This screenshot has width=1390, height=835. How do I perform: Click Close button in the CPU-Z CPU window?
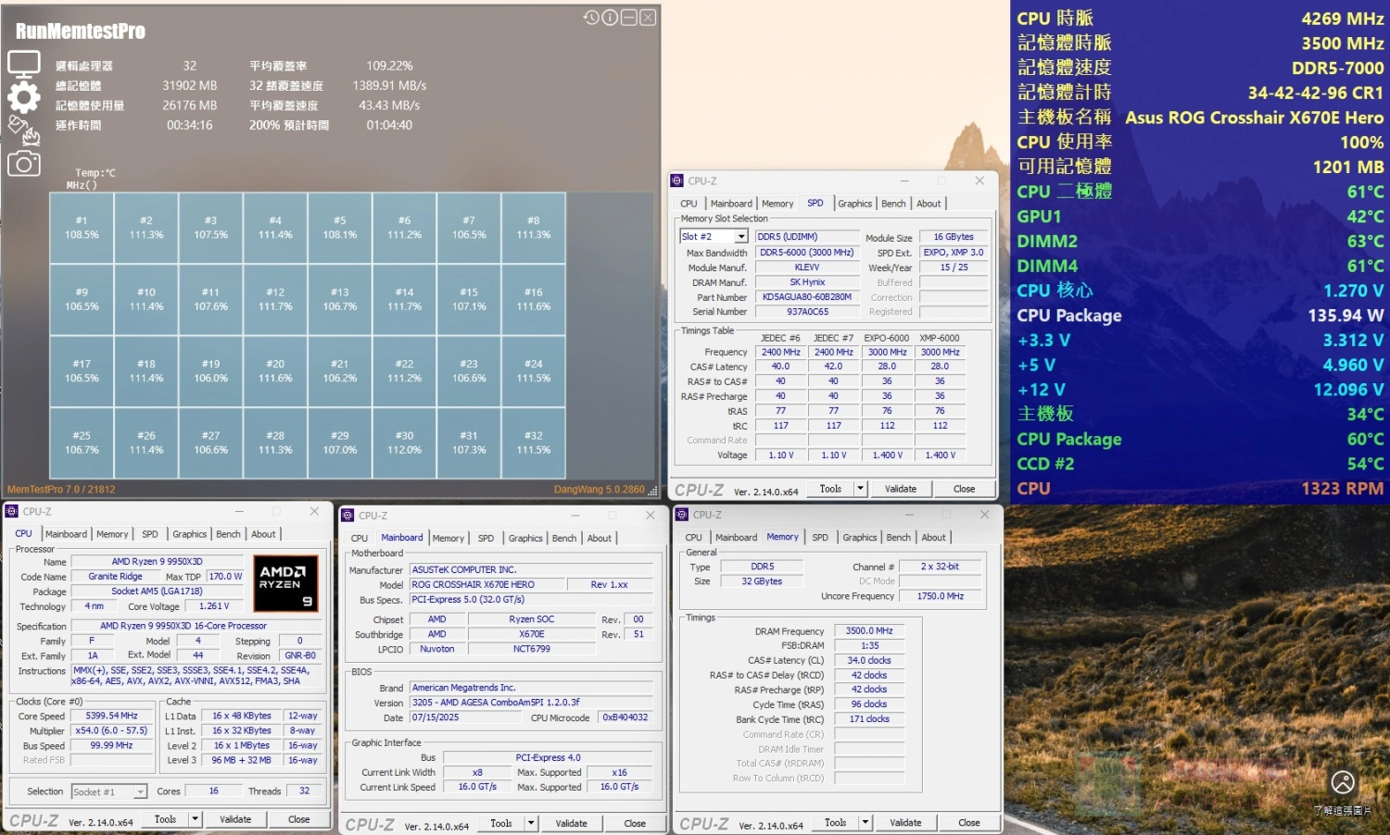[299, 819]
